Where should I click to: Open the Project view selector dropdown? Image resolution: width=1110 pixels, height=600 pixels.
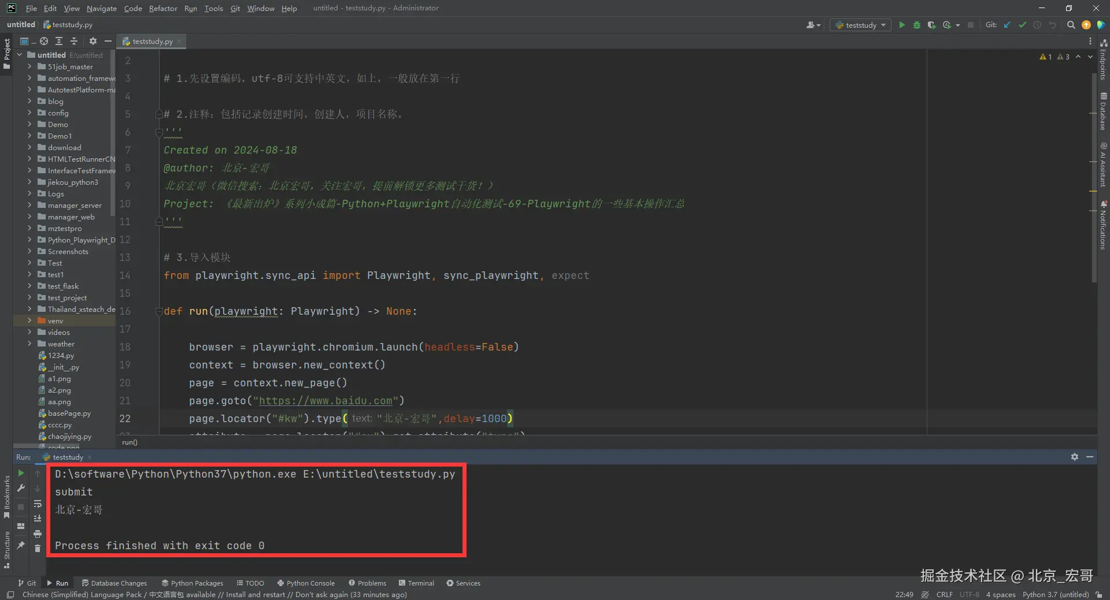27,41
